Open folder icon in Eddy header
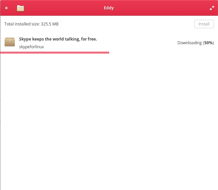 pyautogui.click(x=20, y=8)
